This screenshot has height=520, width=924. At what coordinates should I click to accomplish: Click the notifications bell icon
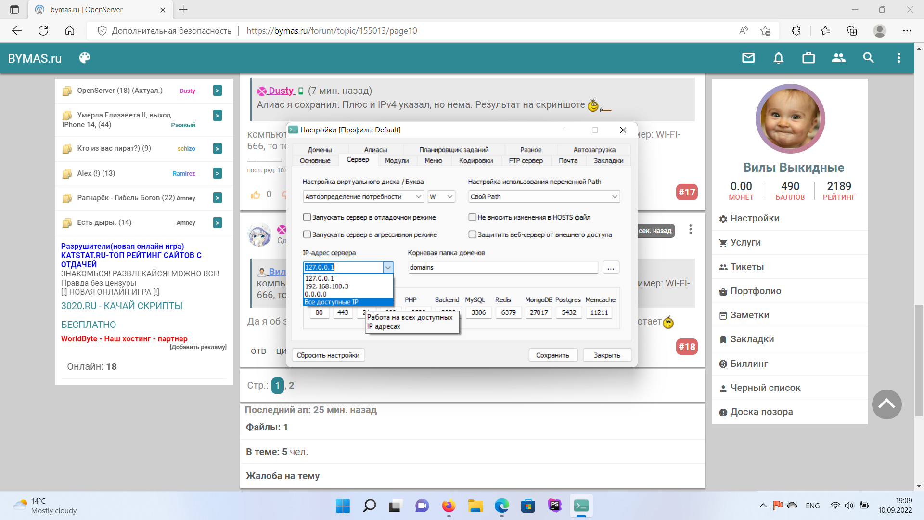point(778,58)
